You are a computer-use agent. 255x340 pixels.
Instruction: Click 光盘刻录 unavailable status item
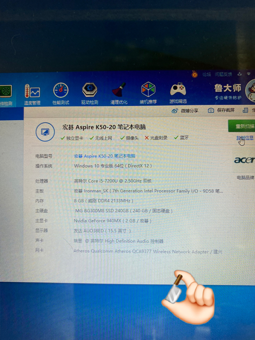(156, 138)
